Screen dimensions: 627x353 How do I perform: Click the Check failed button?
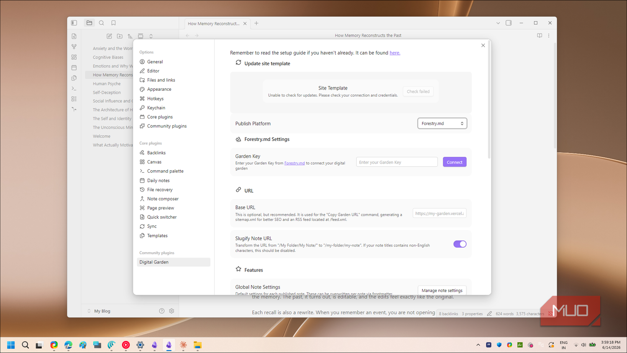(x=418, y=92)
